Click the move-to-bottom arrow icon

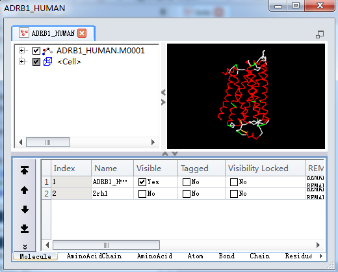pos(25,228)
